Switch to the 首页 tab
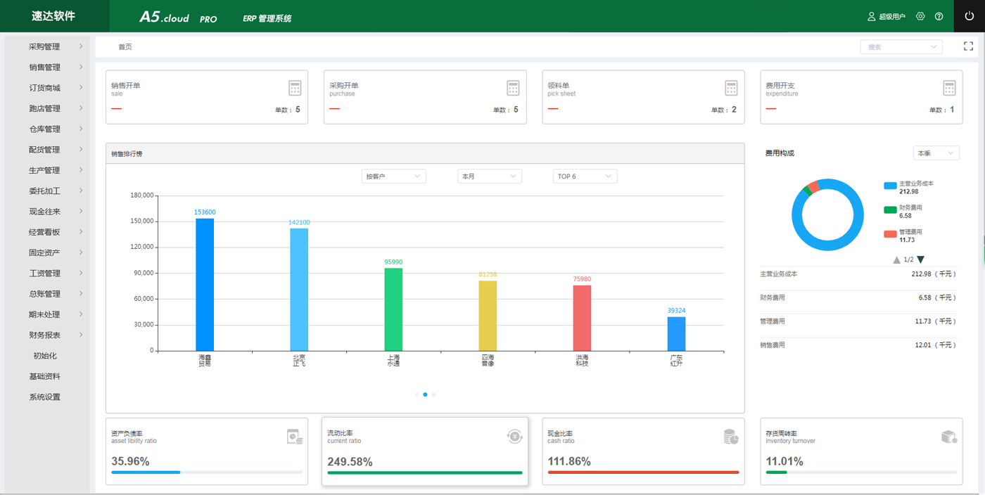Image resolution: width=985 pixels, height=495 pixels. click(125, 47)
